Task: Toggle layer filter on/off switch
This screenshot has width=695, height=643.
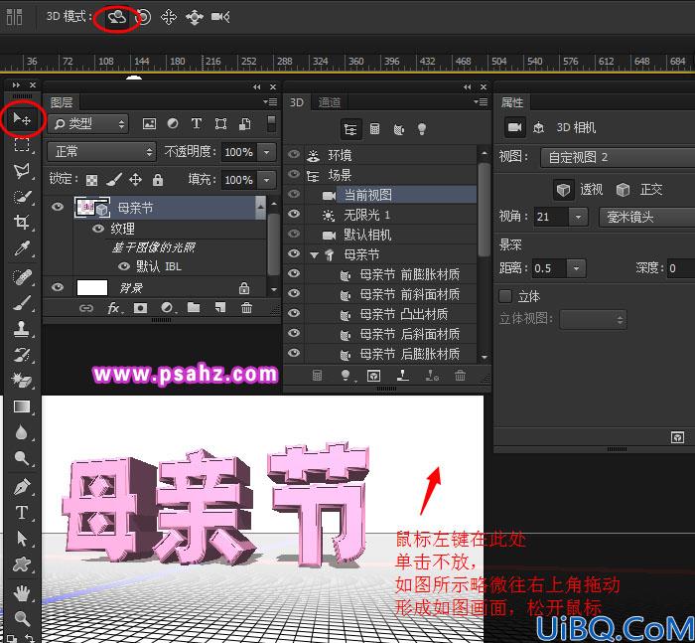Action: 272,124
